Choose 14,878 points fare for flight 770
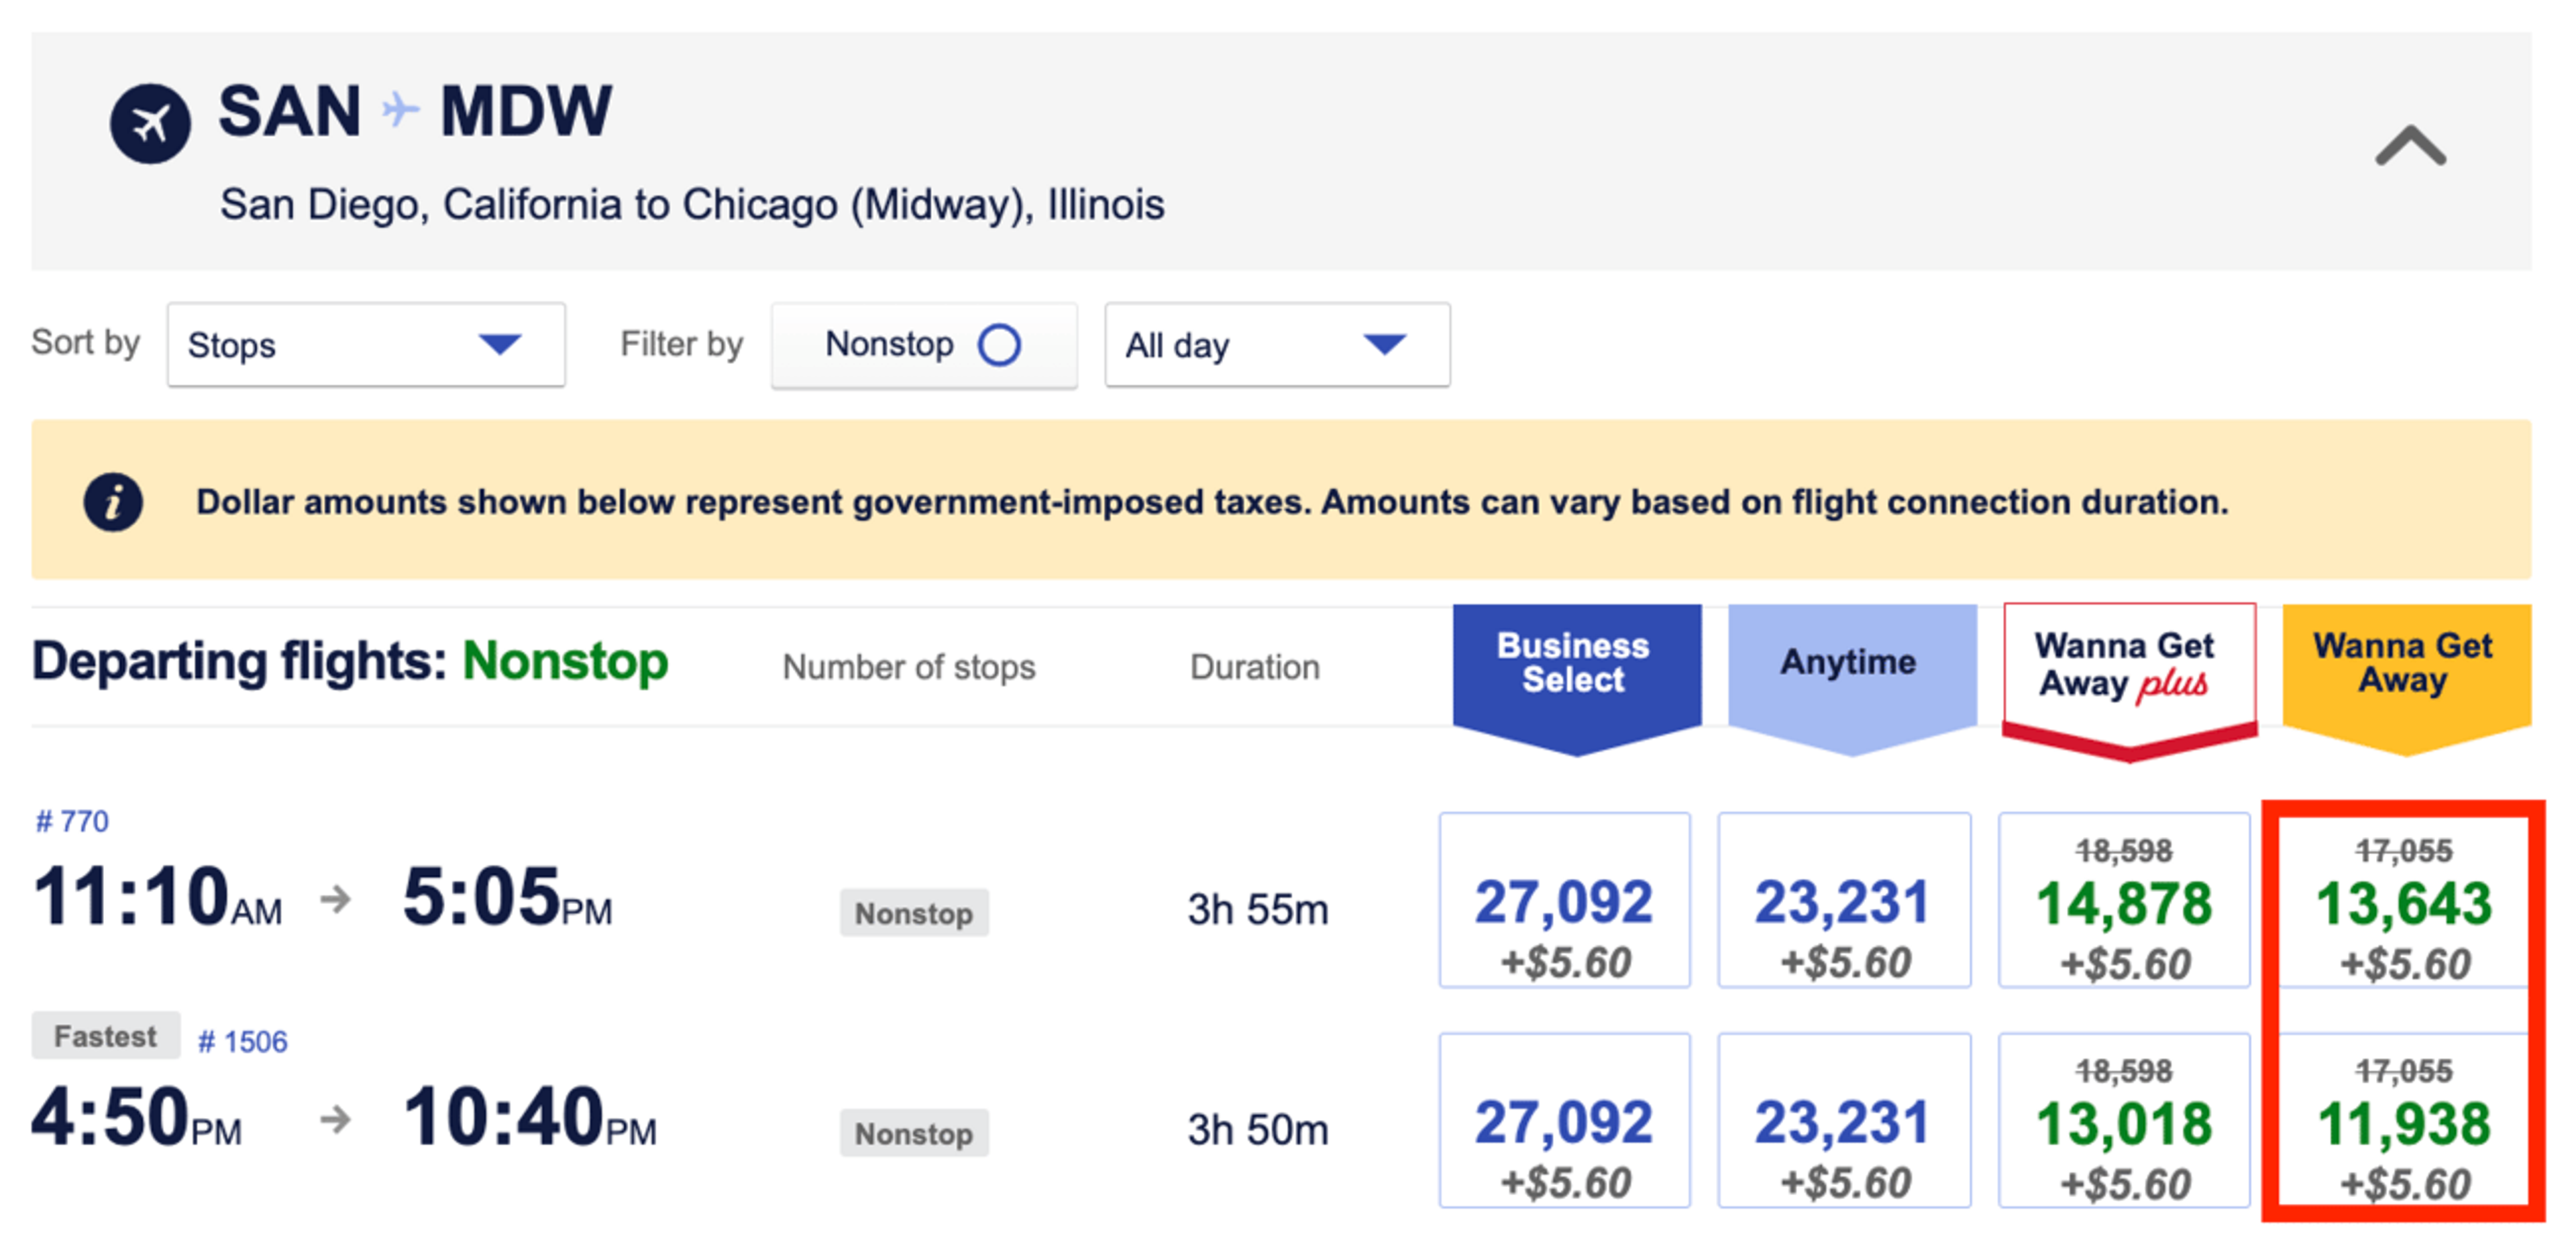 pos(2124,900)
